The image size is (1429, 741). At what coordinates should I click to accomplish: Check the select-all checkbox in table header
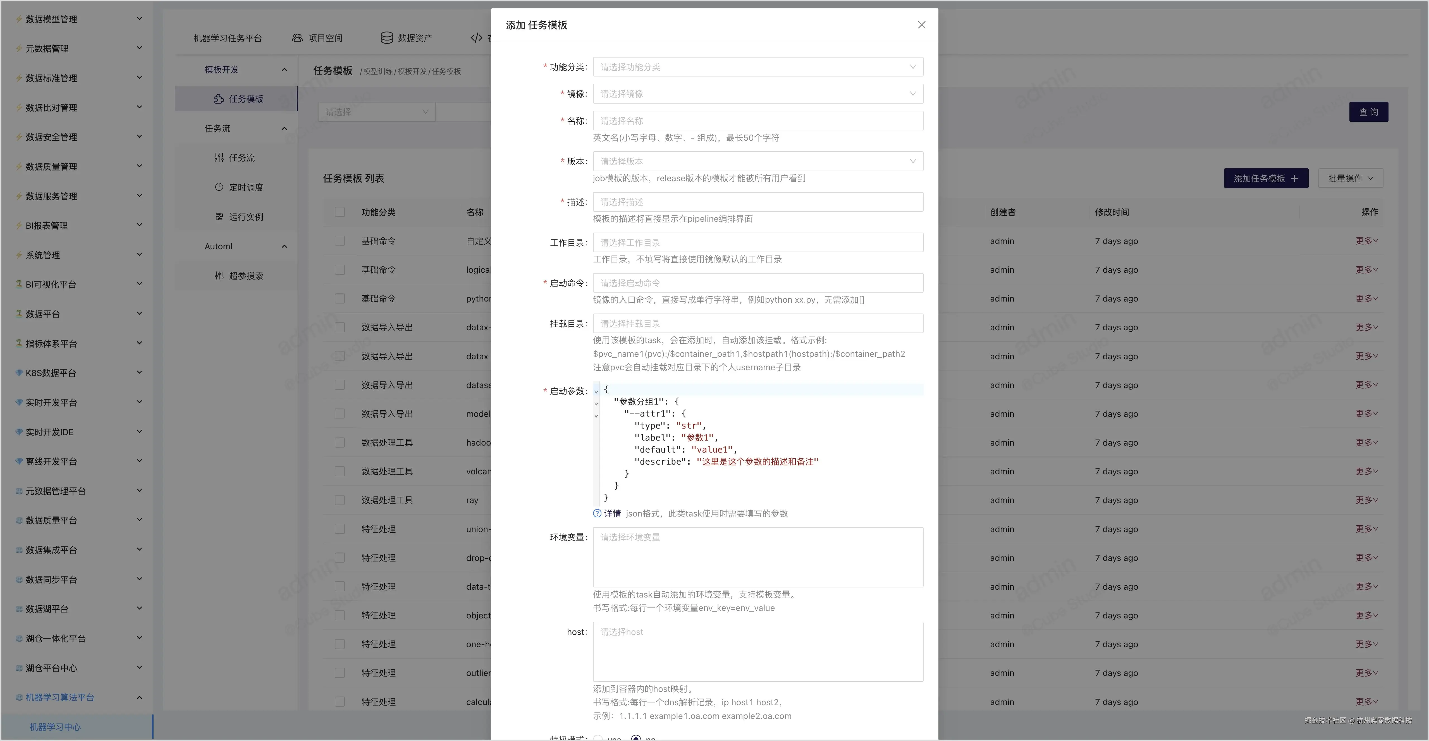(x=340, y=212)
